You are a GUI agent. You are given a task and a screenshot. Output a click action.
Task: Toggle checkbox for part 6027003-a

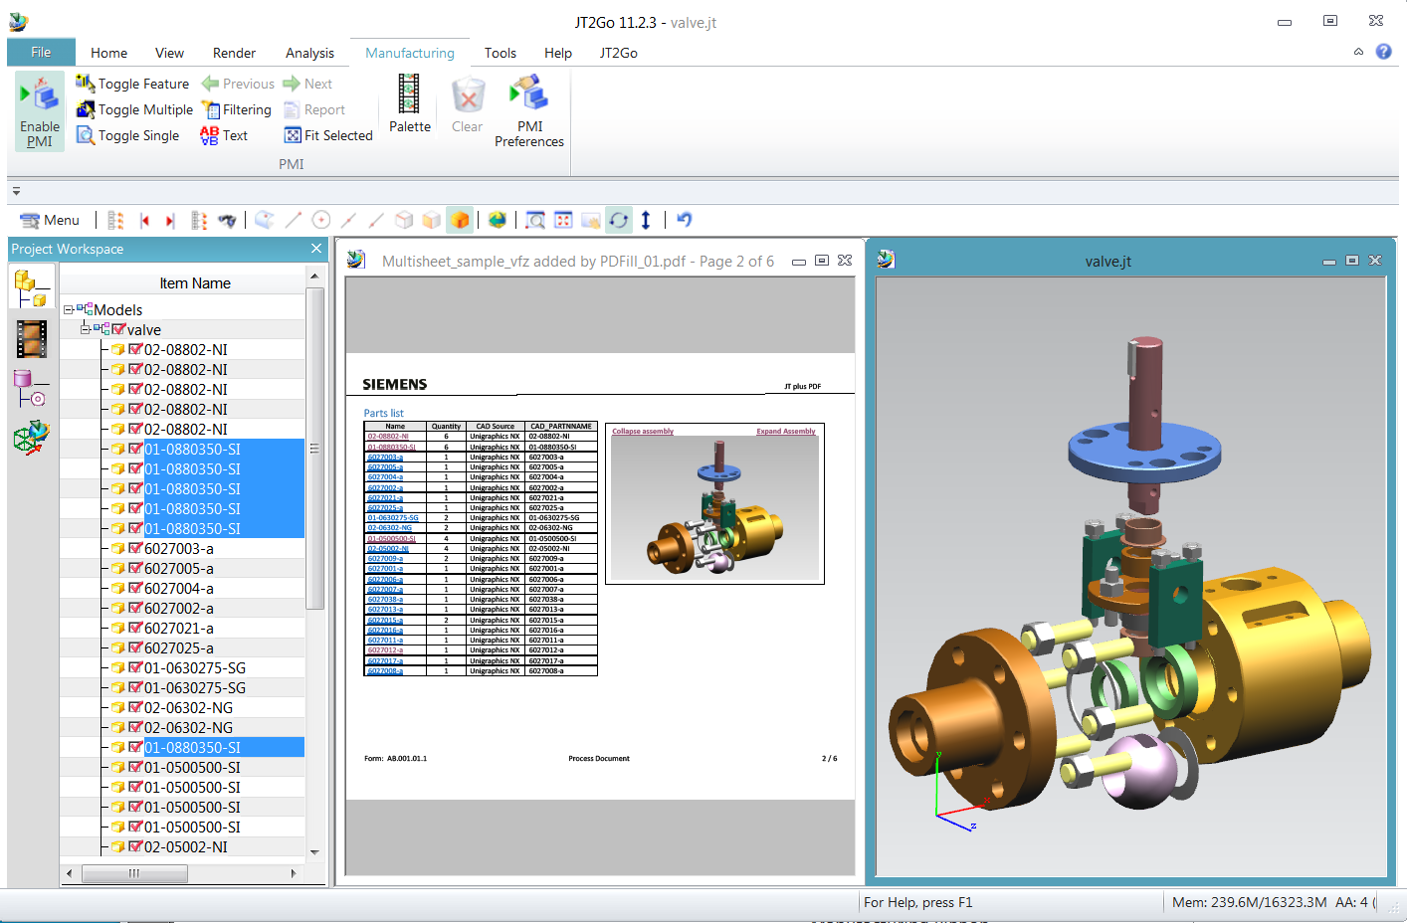[135, 548]
